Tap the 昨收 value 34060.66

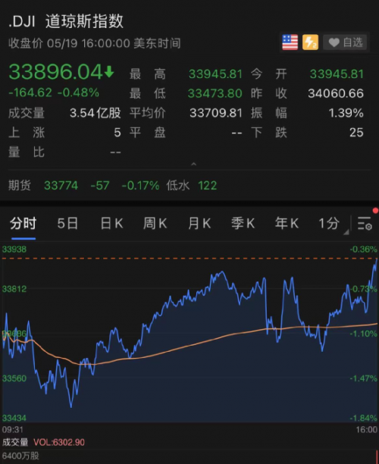coord(336,93)
